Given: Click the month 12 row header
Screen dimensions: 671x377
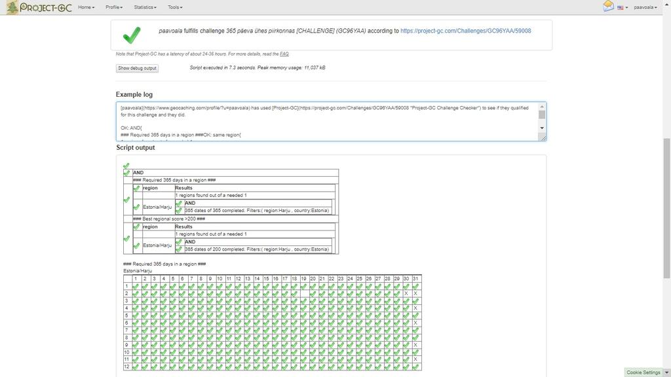Looking at the screenshot, I should tap(126, 367).
